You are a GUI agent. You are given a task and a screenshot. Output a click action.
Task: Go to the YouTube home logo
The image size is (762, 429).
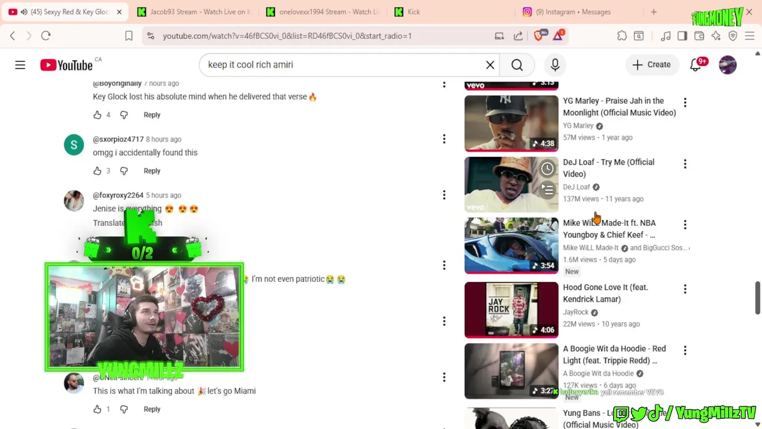pyautogui.click(x=66, y=65)
